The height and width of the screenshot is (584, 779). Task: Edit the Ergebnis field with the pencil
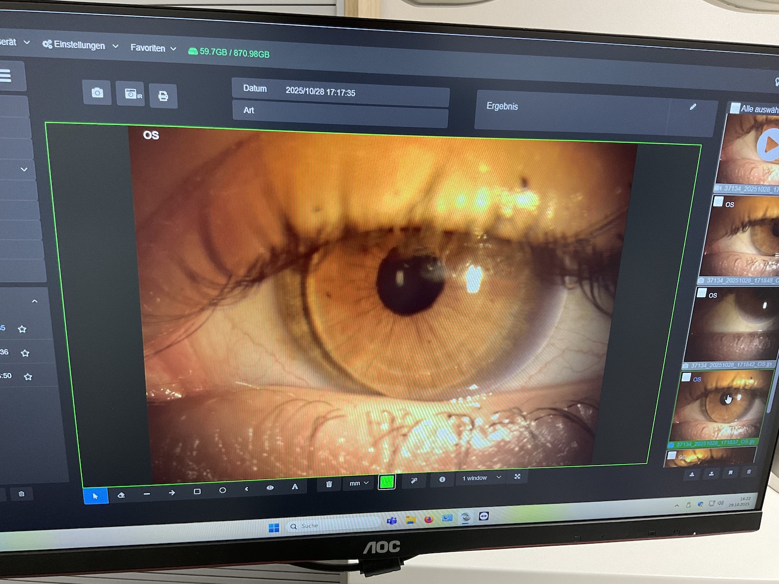click(693, 107)
